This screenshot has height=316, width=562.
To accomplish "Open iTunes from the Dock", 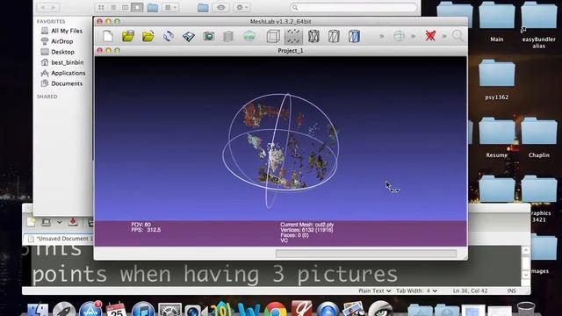I will pyautogui.click(x=142, y=310).
